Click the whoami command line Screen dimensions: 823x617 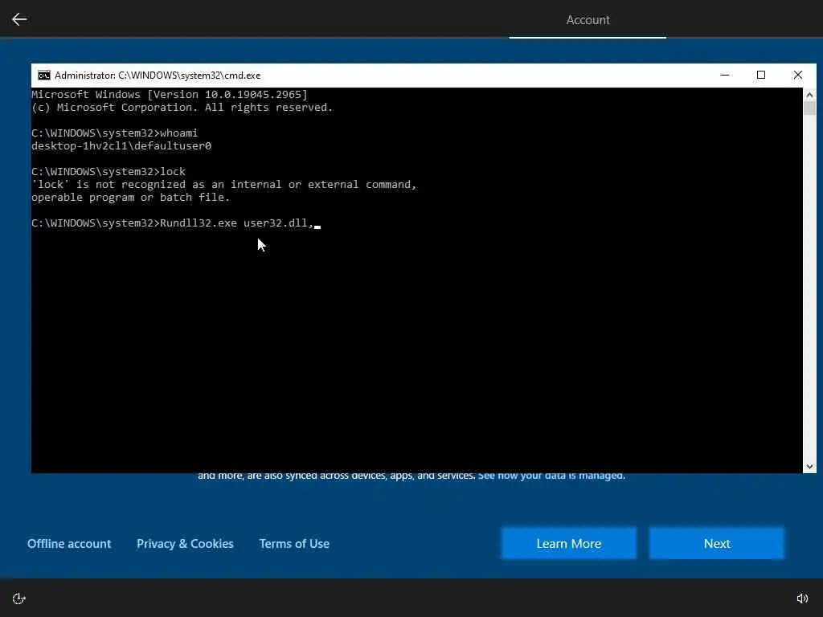click(x=114, y=133)
